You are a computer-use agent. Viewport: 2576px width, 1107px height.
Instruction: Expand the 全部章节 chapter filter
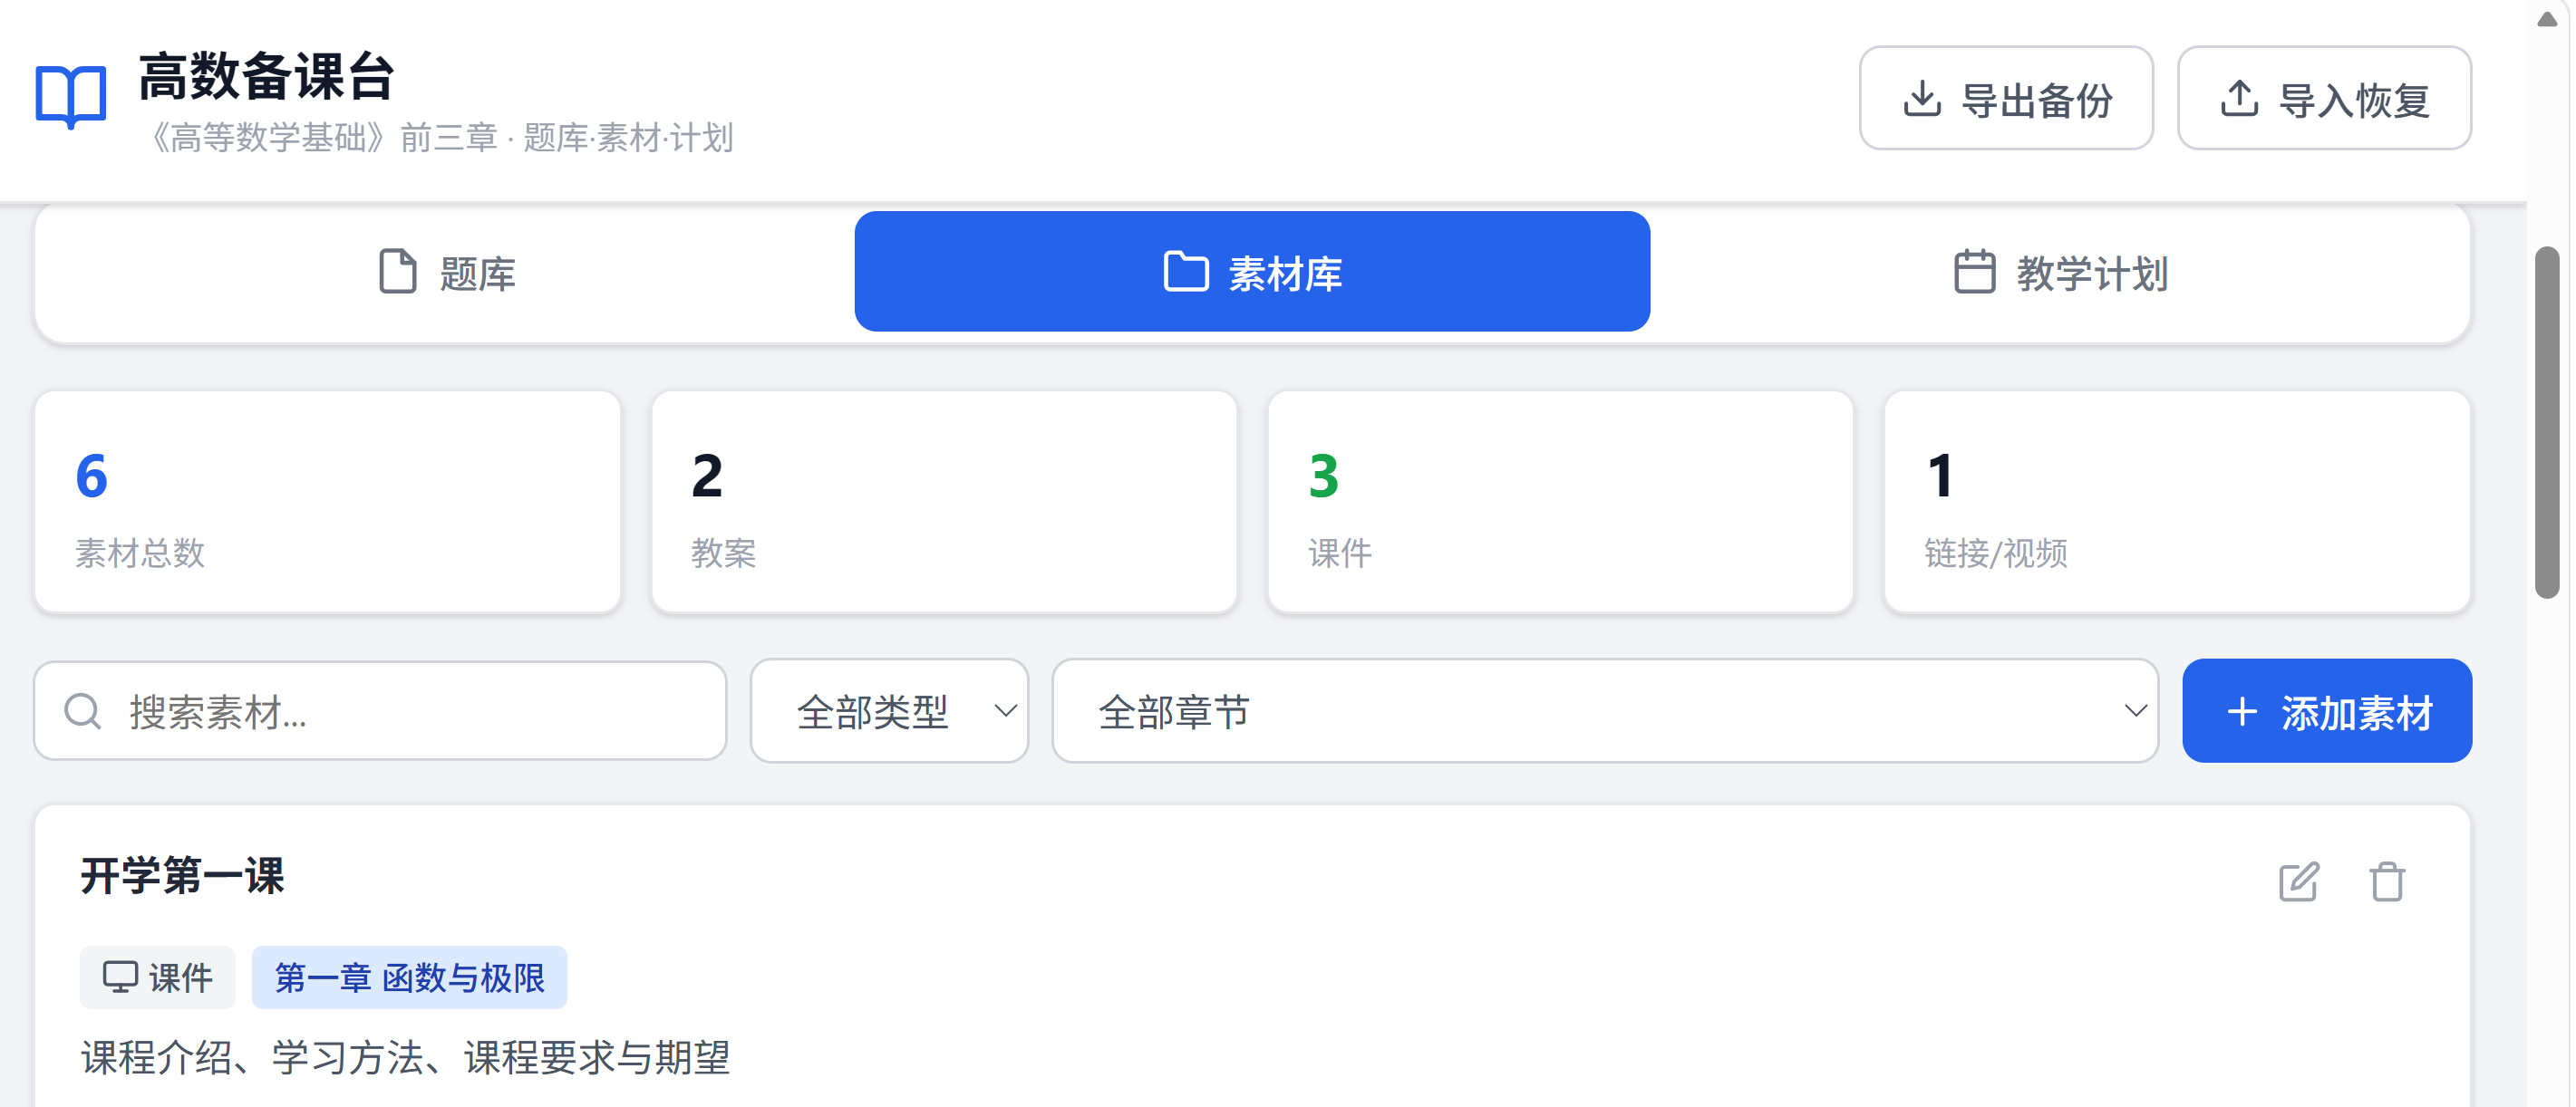[x=1604, y=710]
